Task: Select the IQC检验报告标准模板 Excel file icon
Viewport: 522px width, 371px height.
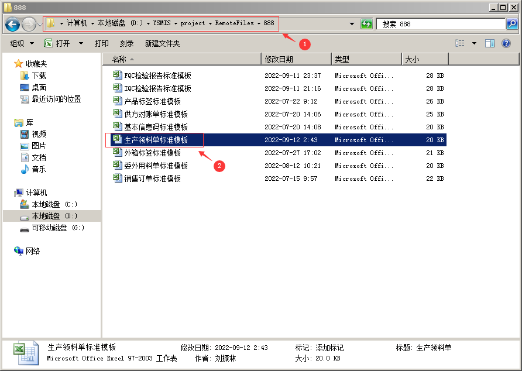Action: click(x=117, y=88)
